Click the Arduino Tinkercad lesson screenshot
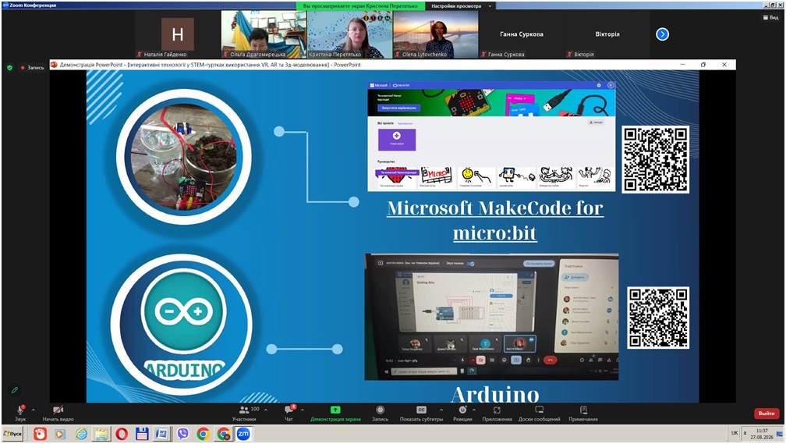This screenshot has height=444, width=786. pos(491,317)
